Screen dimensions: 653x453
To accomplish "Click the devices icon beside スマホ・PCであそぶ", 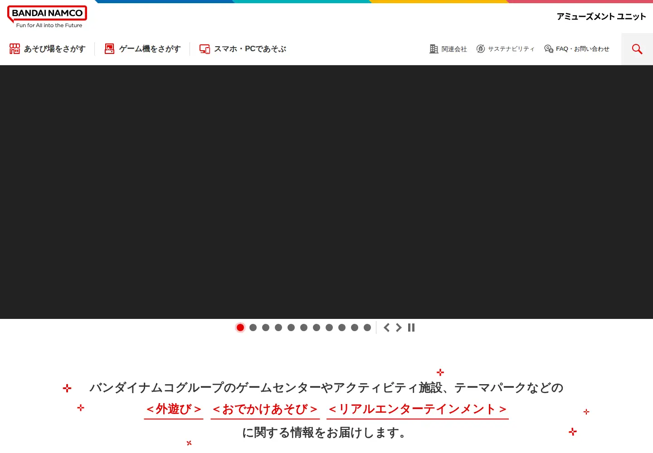I will point(205,49).
